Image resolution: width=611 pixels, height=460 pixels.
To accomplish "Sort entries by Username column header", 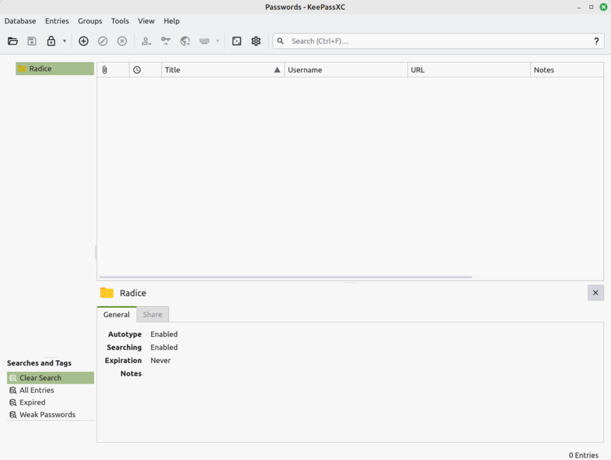I will tap(347, 70).
